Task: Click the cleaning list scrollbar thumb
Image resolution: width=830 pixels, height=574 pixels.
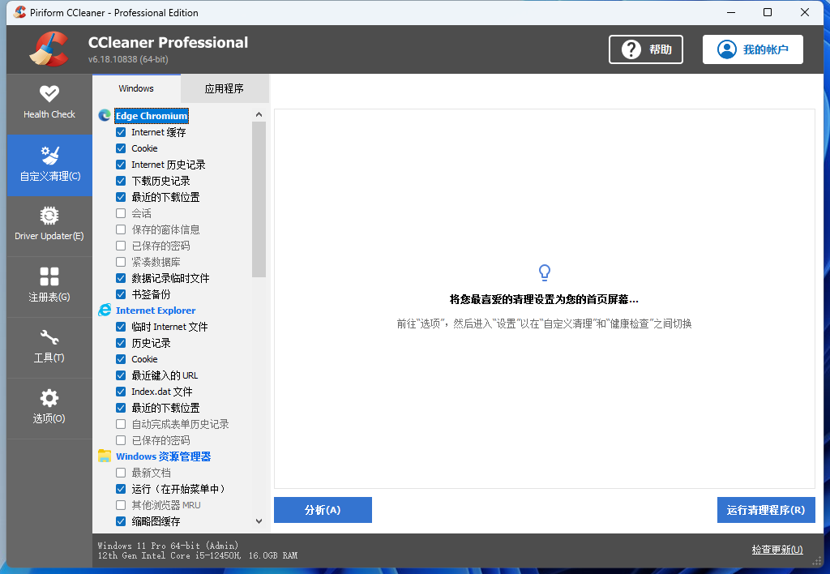Action: coord(259,199)
